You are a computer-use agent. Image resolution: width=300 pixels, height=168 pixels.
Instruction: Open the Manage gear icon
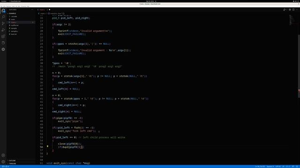coord(3,162)
